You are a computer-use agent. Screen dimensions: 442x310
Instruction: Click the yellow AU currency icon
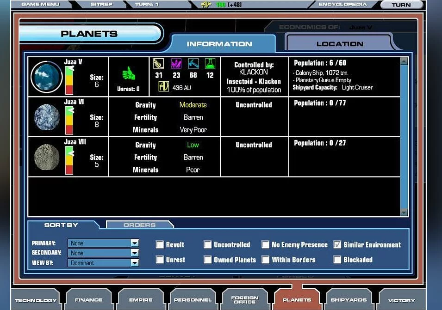(163, 87)
